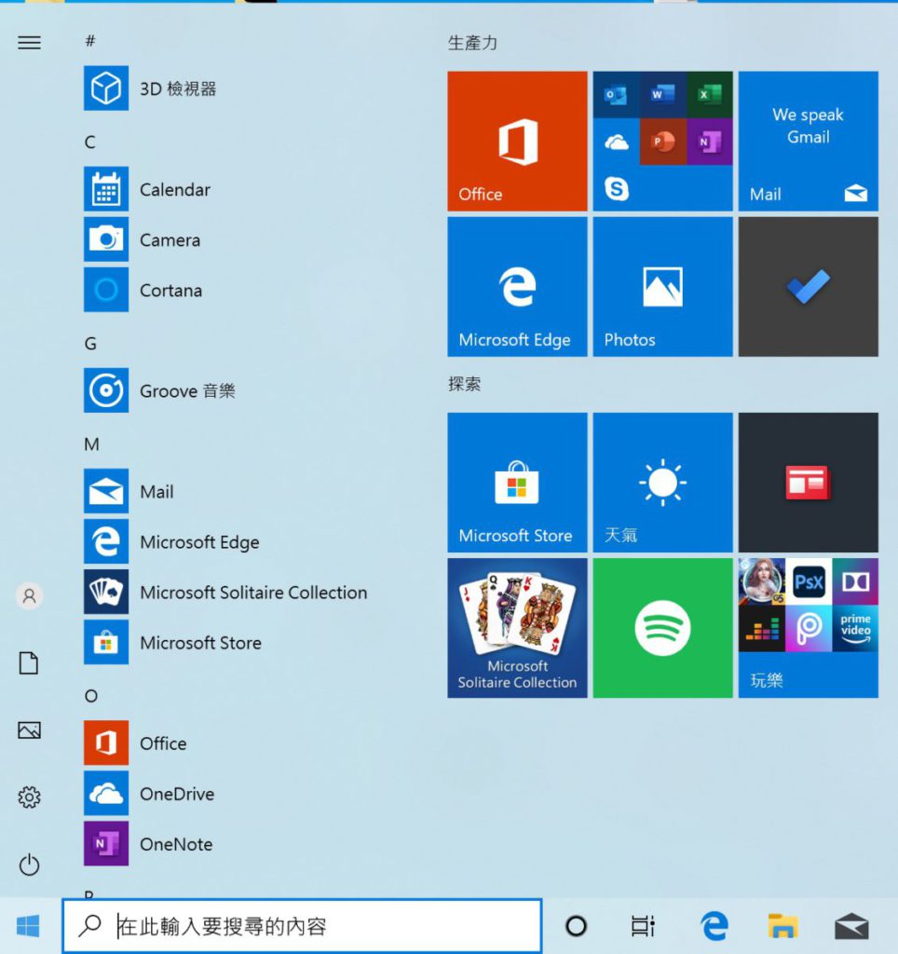Jump via the '#' letter header
The width and height of the screenshot is (898, 954).
[x=90, y=41]
